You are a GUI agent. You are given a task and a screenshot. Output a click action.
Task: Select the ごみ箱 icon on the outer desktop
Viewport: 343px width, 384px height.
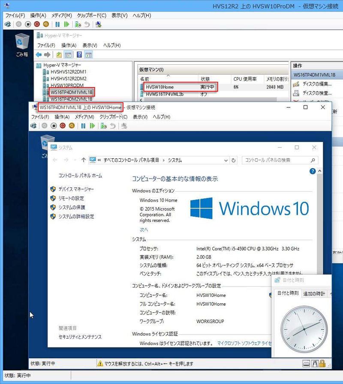pyautogui.click(x=22, y=45)
